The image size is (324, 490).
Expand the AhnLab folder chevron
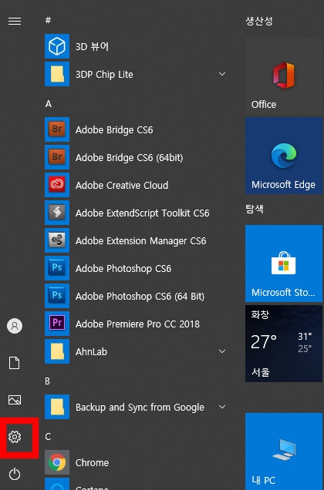tap(222, 351)
